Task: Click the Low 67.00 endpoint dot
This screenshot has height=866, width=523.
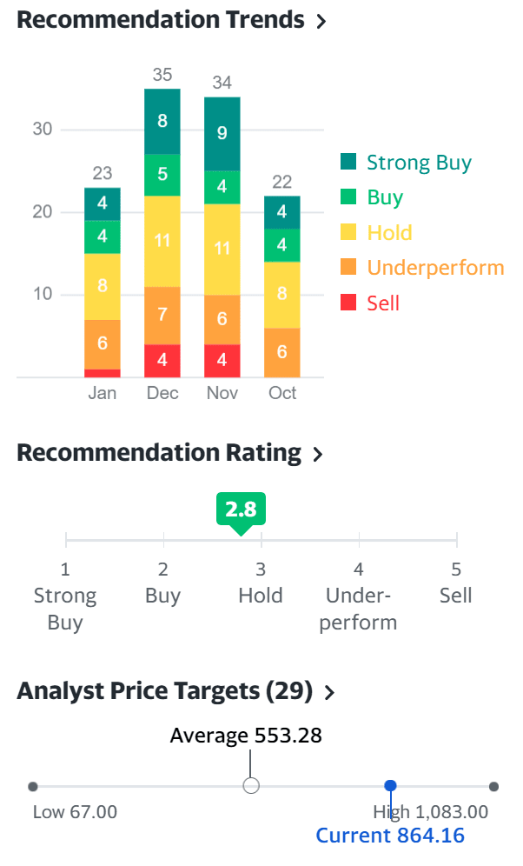Action: pos(33,787)
